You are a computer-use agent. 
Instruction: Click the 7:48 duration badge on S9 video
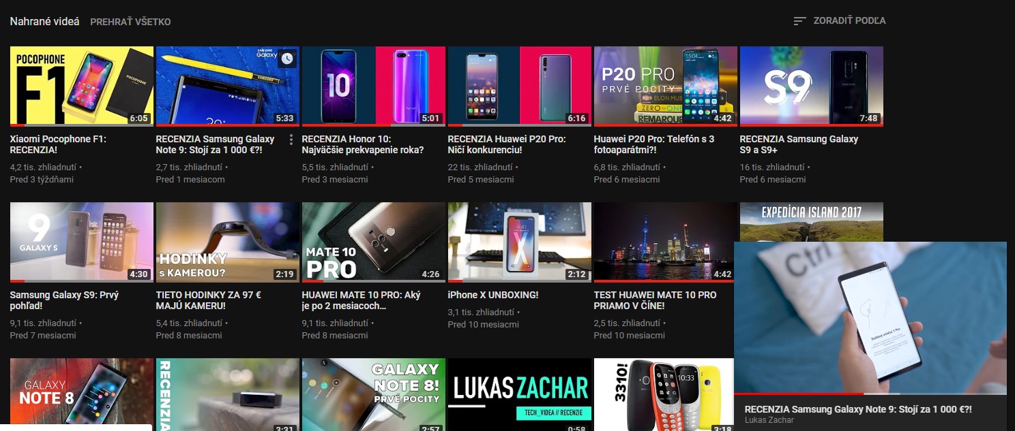(868, 118)
